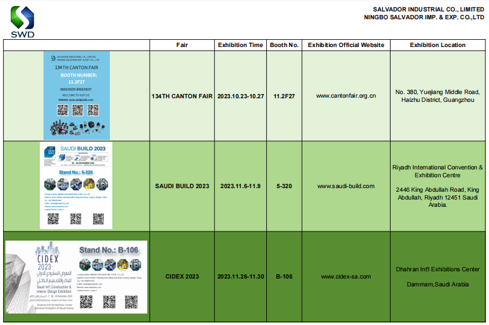Image resolution: width=489 pixels, height=325 pixels.
Task: Open the 134th Canton Fair poster thumbnail
Action: [77, 95]
